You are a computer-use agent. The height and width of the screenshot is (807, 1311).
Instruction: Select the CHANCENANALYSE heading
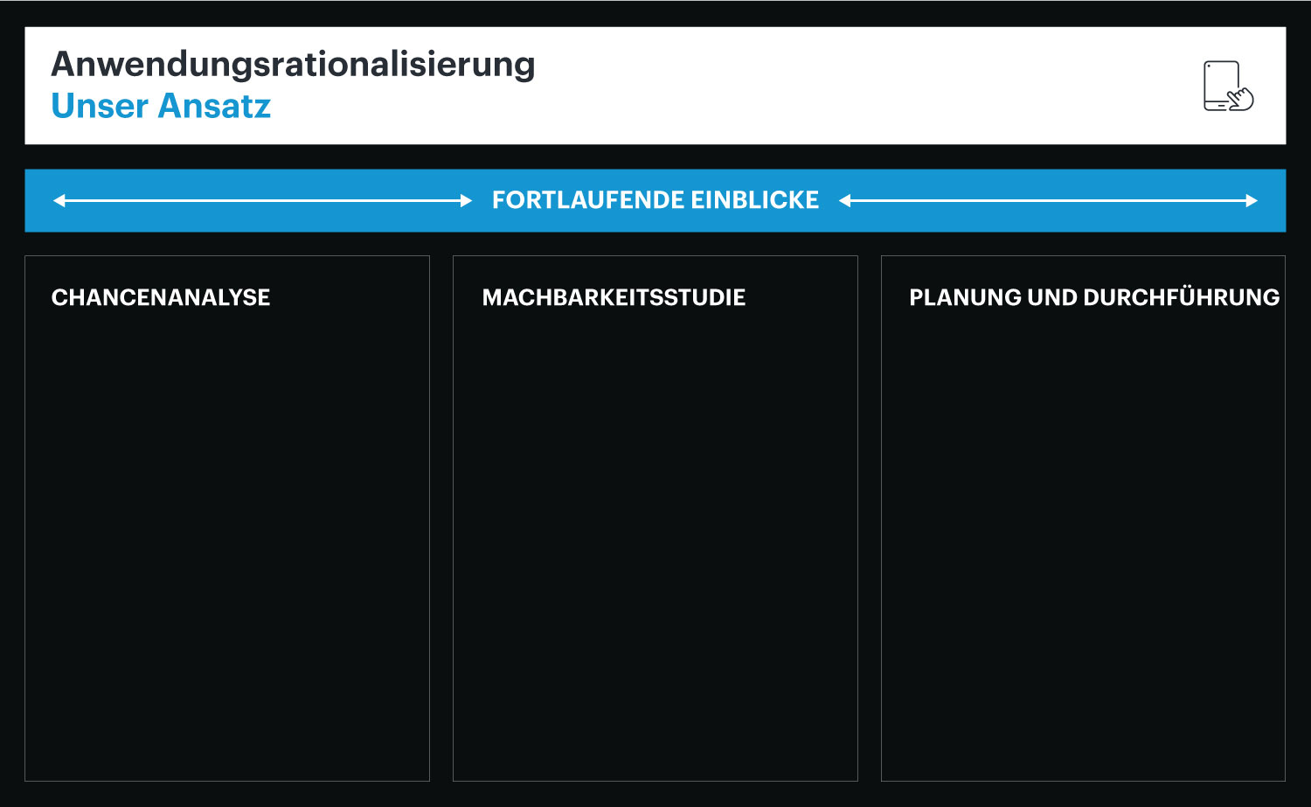161,297
